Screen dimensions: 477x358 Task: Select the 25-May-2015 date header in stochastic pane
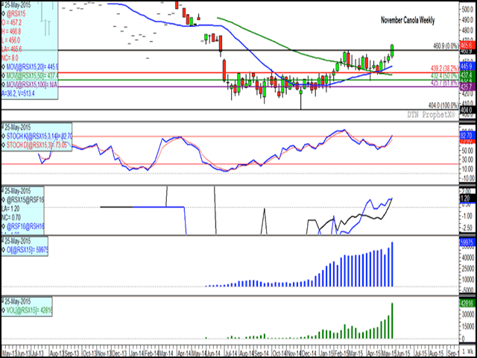tap(16, 128)
